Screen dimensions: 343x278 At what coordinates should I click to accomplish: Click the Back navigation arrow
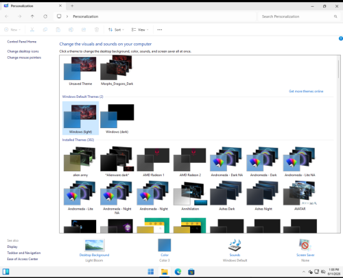[x=7, y=16]
